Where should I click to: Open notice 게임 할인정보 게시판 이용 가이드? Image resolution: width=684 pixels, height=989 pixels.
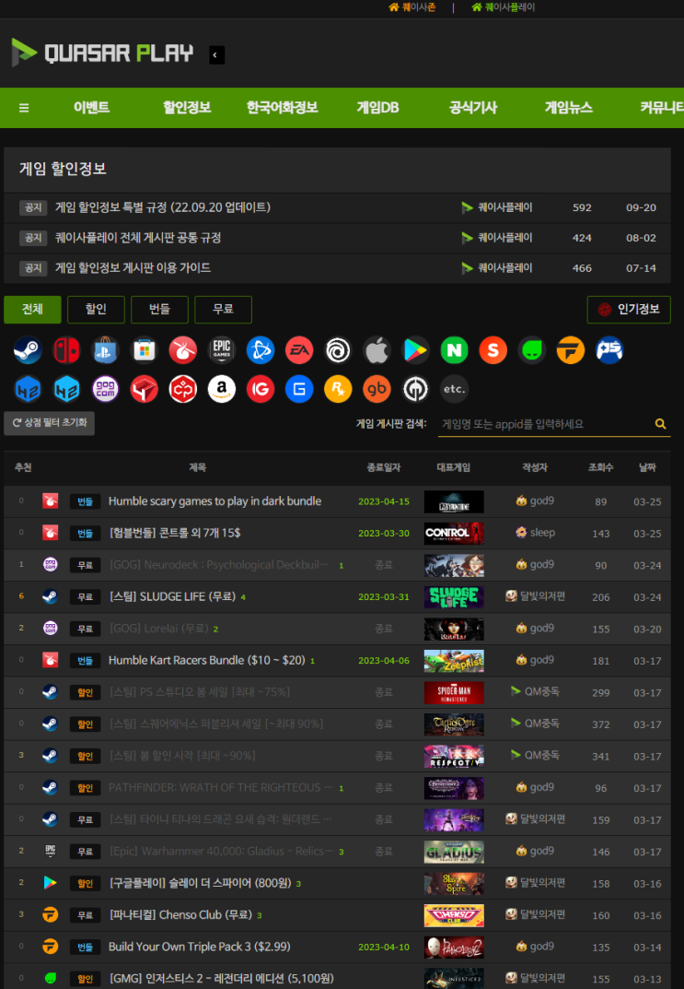point(133,268)
